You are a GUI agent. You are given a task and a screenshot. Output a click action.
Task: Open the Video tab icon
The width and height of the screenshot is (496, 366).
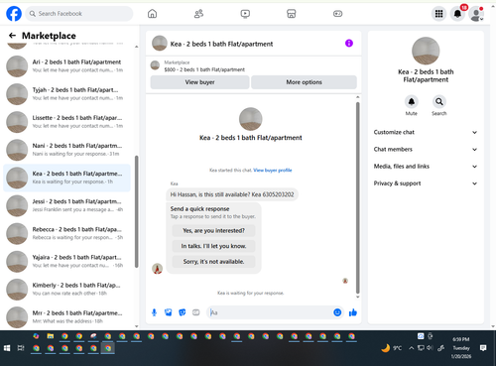(245, 14)
